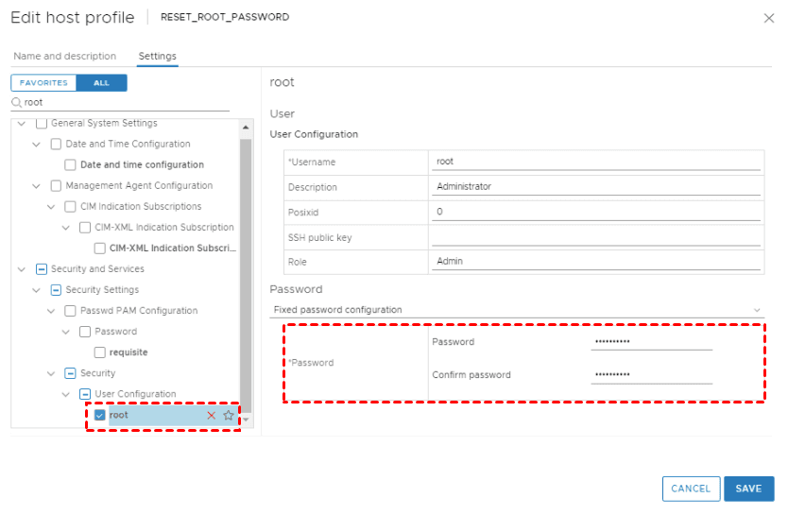The width and height of the screenshot is (788, 515).
Task: Click the Confirm password field
Action: point(652,375)
